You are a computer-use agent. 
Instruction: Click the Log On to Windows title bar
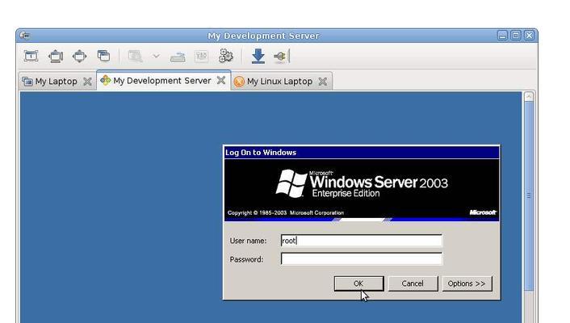pos(362,153)
